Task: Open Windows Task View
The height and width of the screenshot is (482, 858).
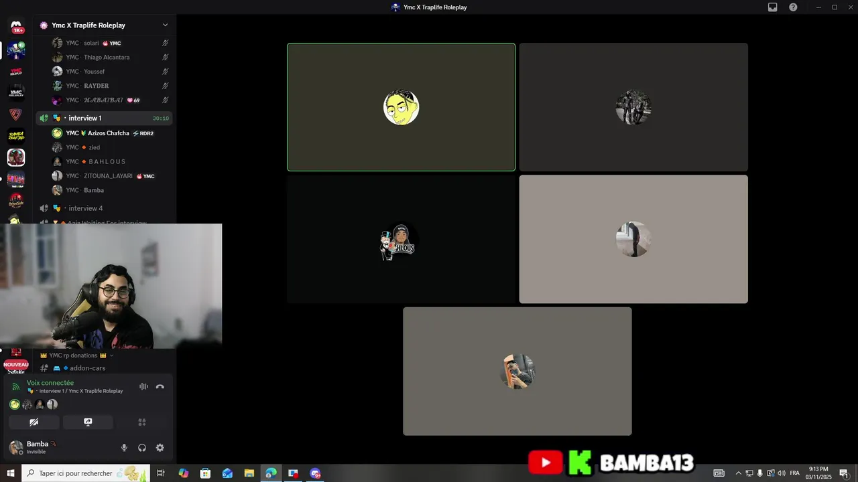Action: [x=161, y=473]
